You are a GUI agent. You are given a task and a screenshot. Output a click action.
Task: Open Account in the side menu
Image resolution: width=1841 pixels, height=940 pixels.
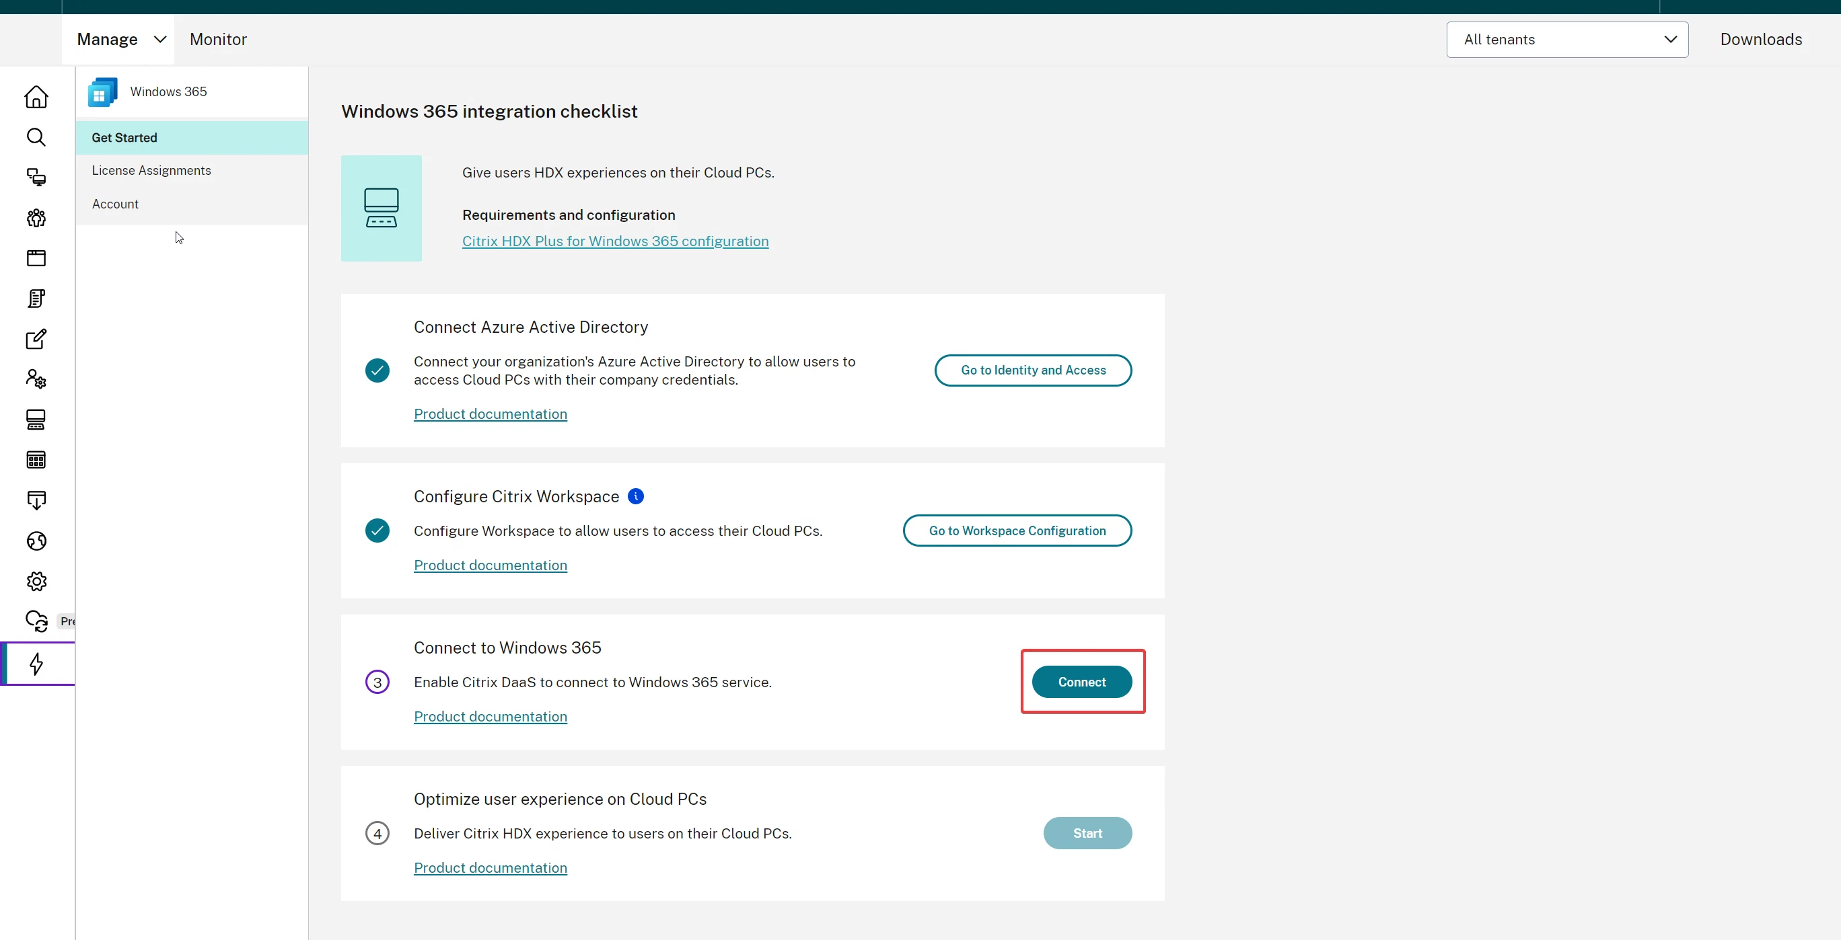[x=192, y=204]
